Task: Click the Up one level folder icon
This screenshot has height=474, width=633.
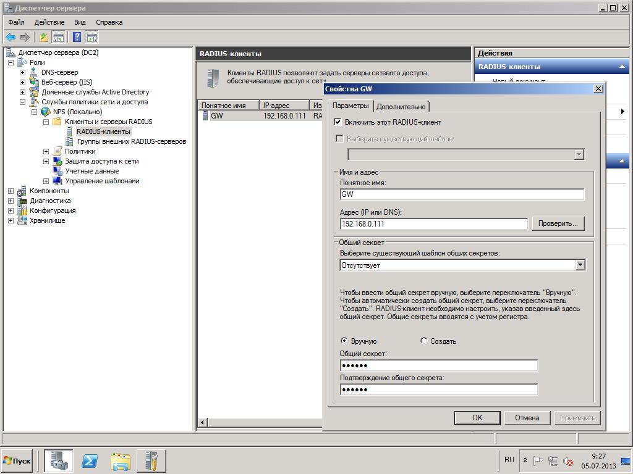Action: point(44,38)
